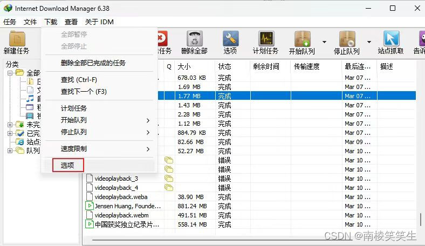This screenshot has height=246, width=425.
Task: Open Options (选项) wrench toolbar icon
Action: 230,38
